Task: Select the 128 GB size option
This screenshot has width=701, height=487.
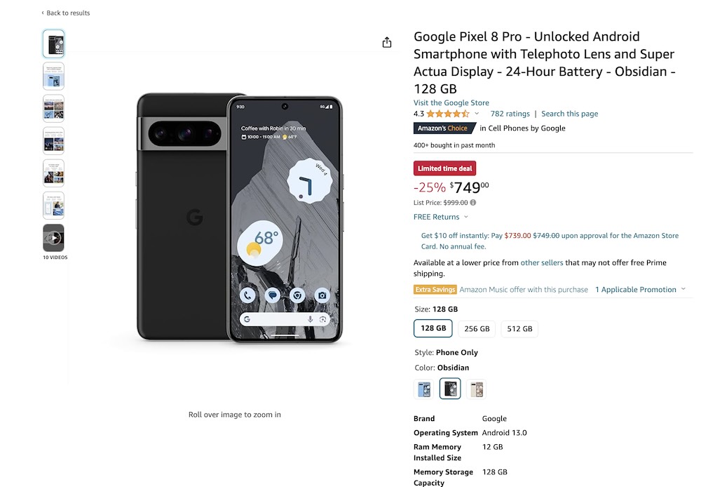Action: (433, 328)
